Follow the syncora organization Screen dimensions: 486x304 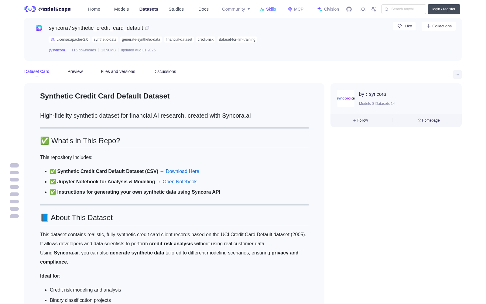point(361,120)
